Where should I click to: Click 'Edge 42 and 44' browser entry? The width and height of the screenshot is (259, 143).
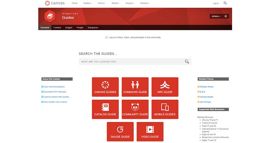click(x=209, y=134)
